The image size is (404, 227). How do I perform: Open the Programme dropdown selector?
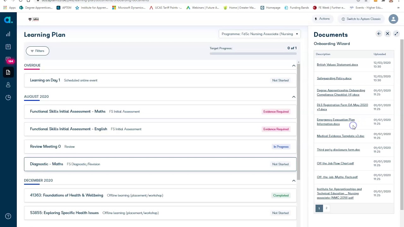(x=259, y=34)
